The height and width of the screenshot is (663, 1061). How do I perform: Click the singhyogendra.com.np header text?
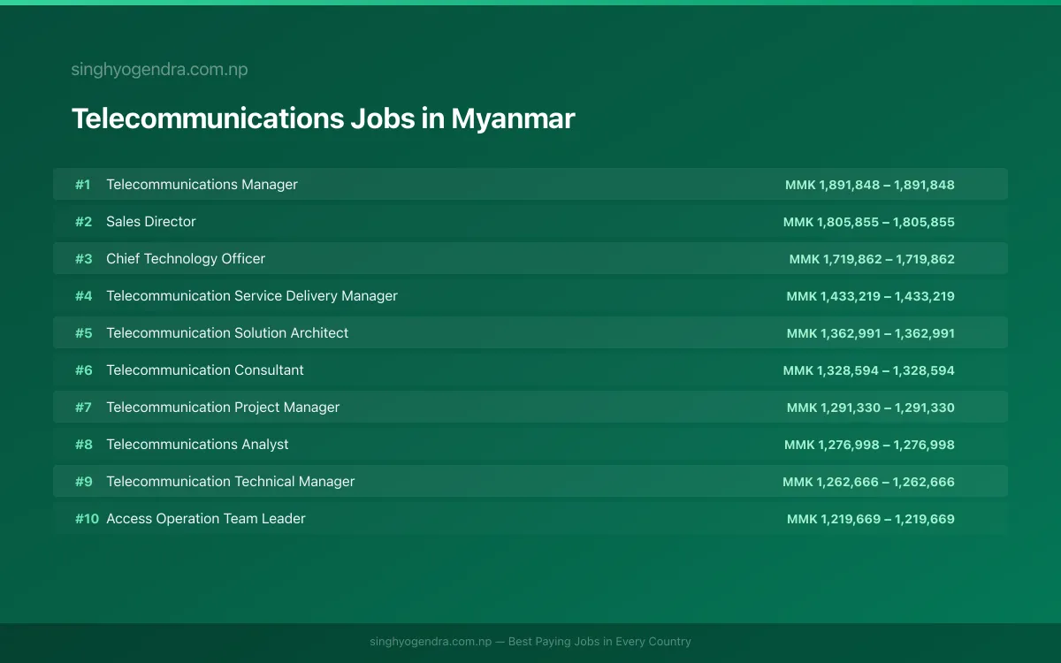(x=159, y=70)
